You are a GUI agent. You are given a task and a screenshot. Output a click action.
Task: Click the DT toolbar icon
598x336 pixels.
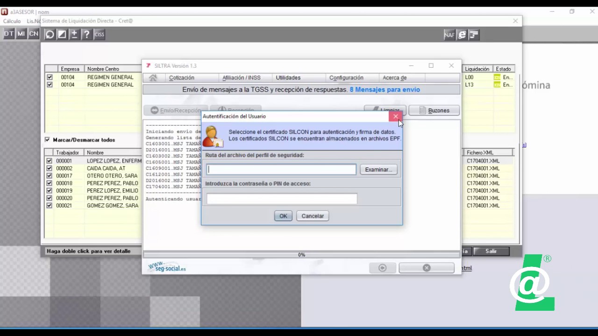coord(9,34)
